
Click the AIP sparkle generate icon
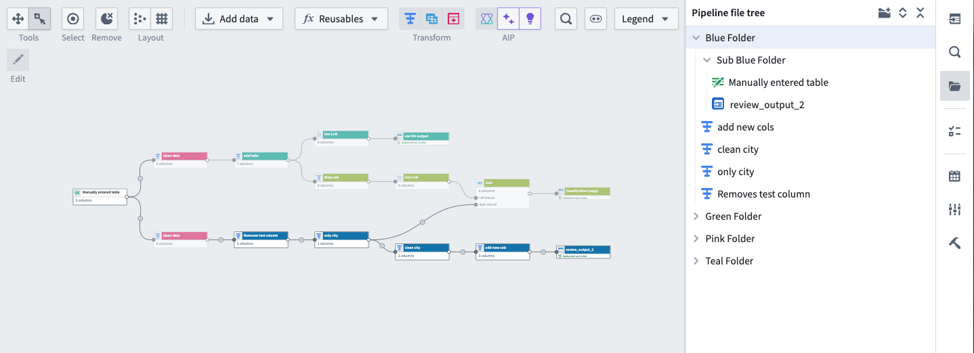pos(508,19)
